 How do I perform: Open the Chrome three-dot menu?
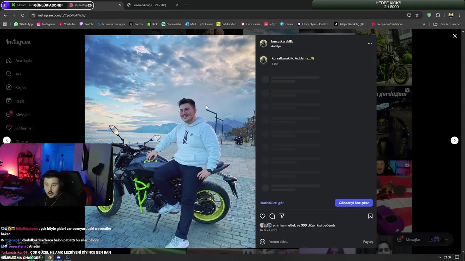pyautogui.click(x=460, y=15)
